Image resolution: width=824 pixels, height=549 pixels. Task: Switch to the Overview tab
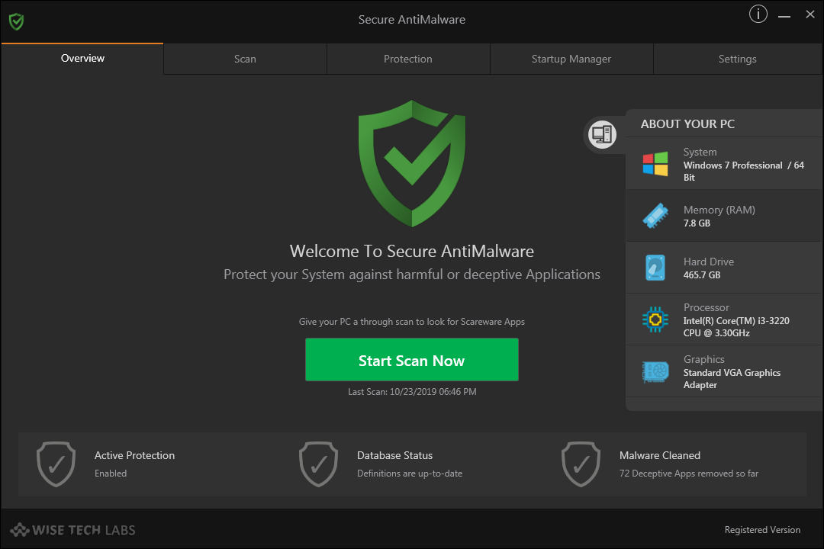(x=82, y=58)
